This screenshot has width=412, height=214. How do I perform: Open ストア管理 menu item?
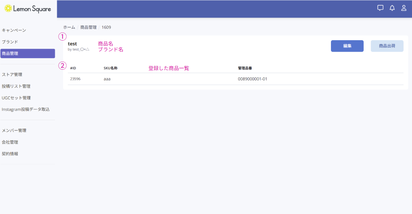pos(12,75)
